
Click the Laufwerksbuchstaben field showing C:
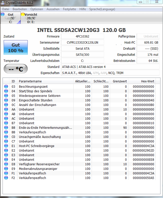click(x=83, y=61)
